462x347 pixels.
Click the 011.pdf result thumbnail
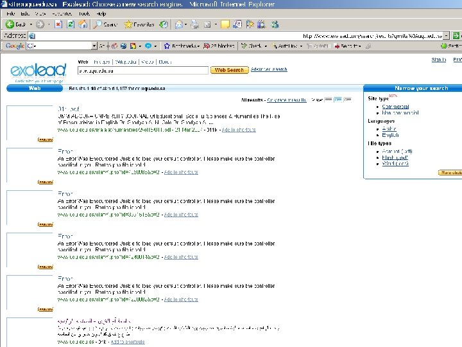click(30, 123)
